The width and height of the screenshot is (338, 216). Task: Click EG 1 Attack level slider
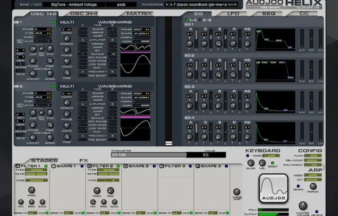coord(197,39)
